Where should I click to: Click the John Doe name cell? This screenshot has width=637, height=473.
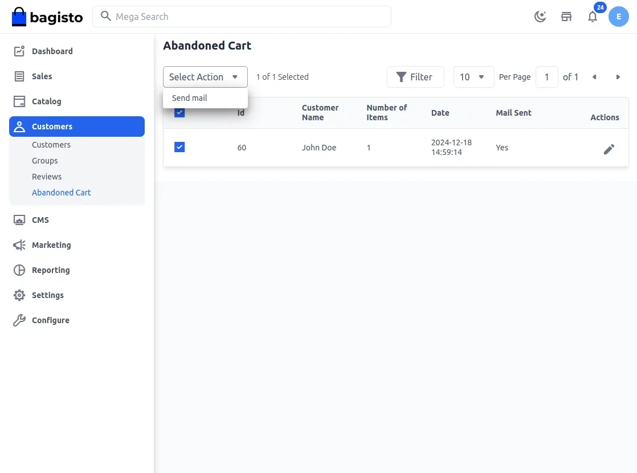[319, 148]
